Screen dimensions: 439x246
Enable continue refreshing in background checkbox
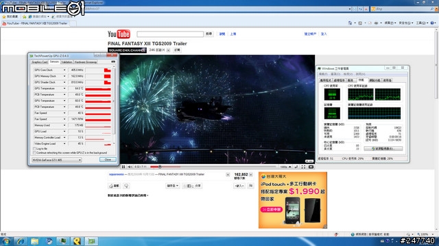[34, 153]
